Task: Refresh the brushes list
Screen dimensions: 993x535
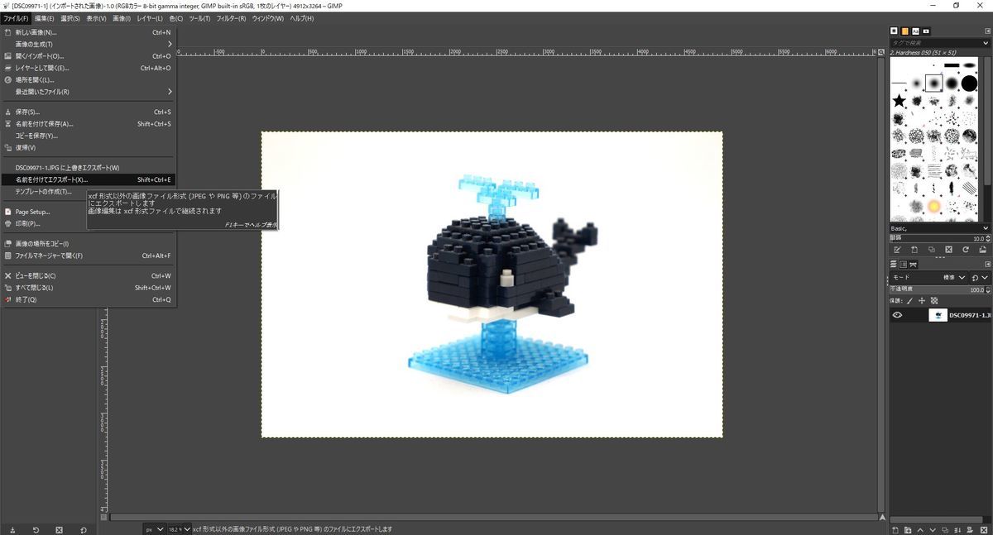Action: [x=965, y=249]
